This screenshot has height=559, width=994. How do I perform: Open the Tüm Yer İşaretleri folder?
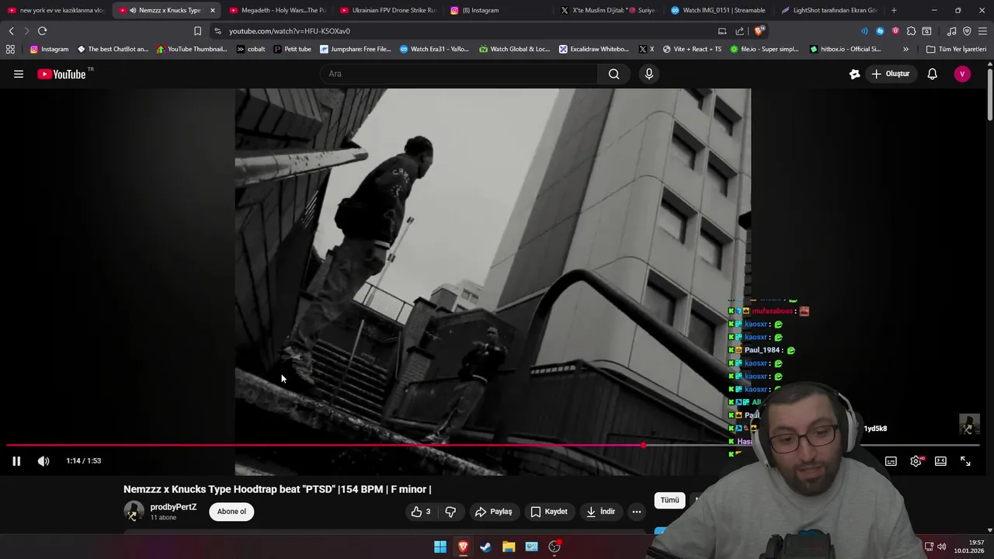click(956, 49)
